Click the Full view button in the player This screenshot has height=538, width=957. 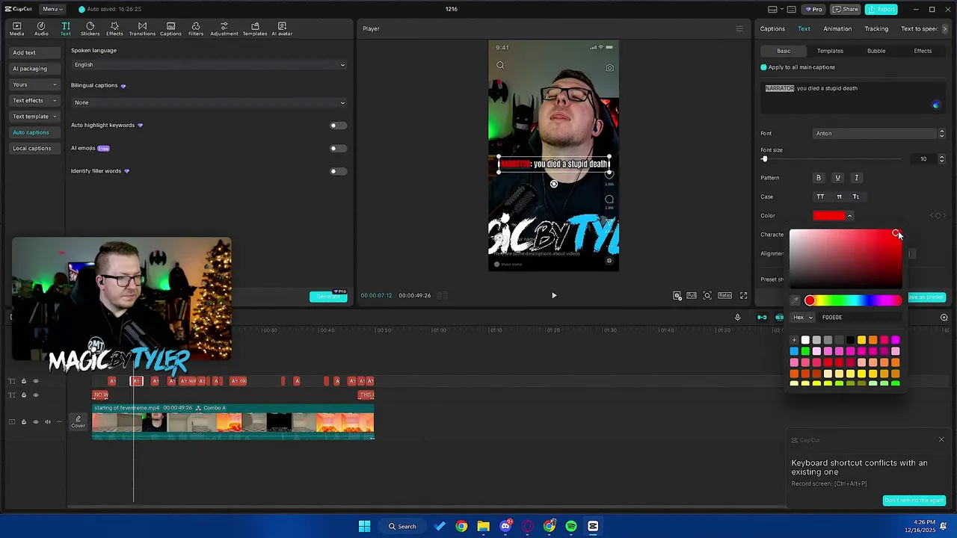[x=692, y=295]
